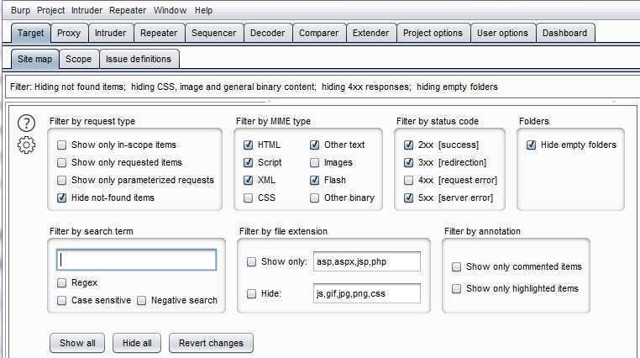The image size is (640, 358).
Task: Open the Project menu
Action: (x=50, y=10)
